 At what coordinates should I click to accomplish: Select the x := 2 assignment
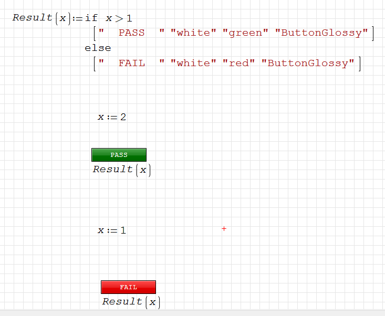coord(112,117)
